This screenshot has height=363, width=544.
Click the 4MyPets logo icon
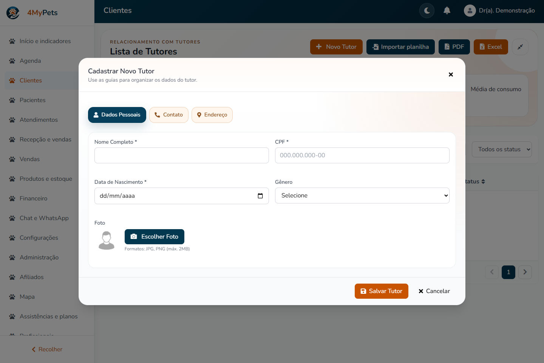coord(13,13)
